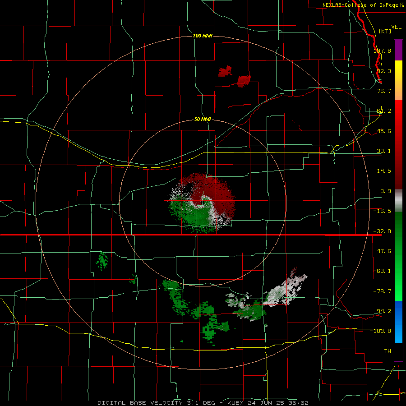The image size is (406, 406).
Task: Select the -109.8 velocity scale value
Action: (380, 331)
